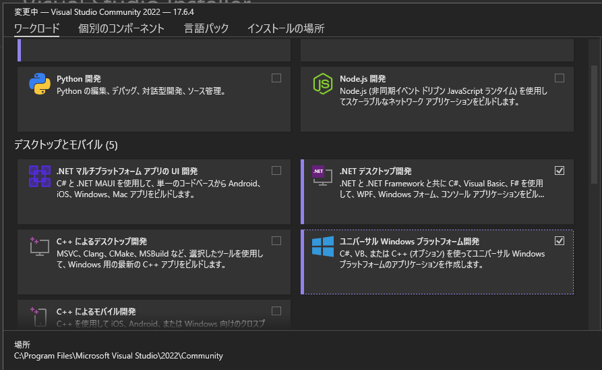Image resolution: width=602 pixels, height=370 pixels.
Task: Enable the Node.js 開発 workload checkbox
Action: (x=560, y=78)
